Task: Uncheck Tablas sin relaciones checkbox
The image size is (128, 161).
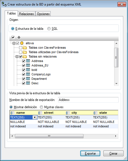Action: click(x=21, y=56)
